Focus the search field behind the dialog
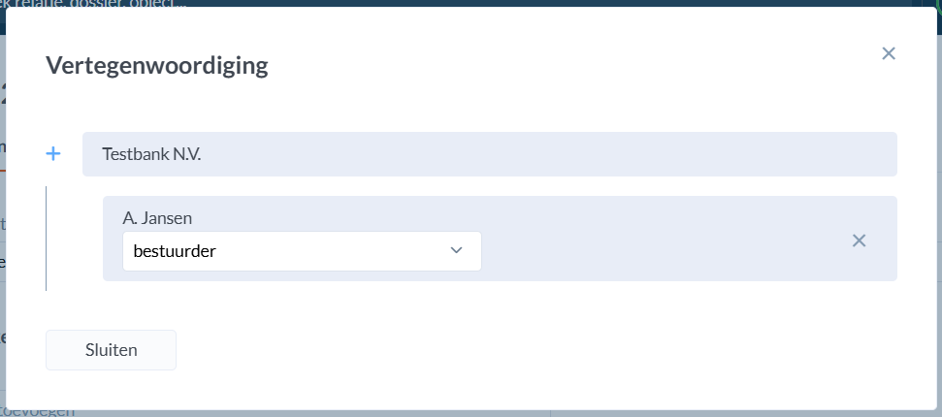 click(x=107, y=3)
